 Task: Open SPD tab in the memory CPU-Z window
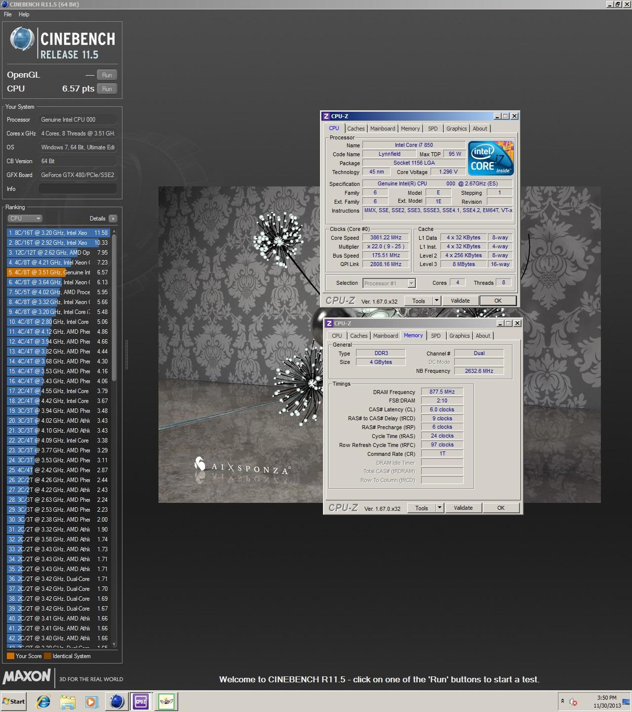[x=436, y=336]
